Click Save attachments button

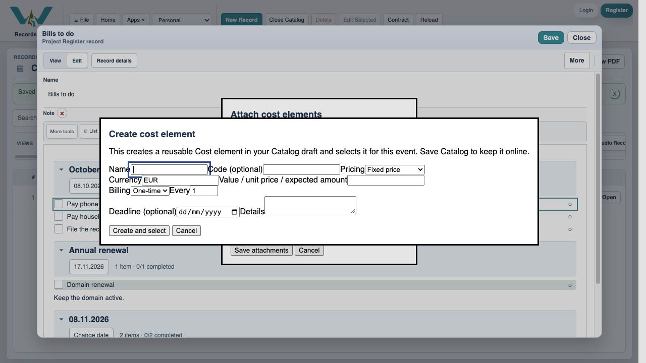[261, 250]
